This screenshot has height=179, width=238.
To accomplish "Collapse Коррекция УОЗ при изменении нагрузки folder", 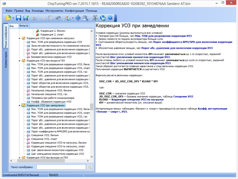I will pos(19,38).
